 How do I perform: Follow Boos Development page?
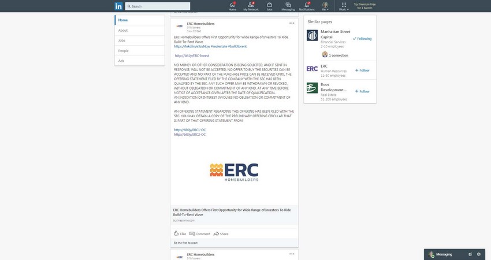click(x=362, y=91)
